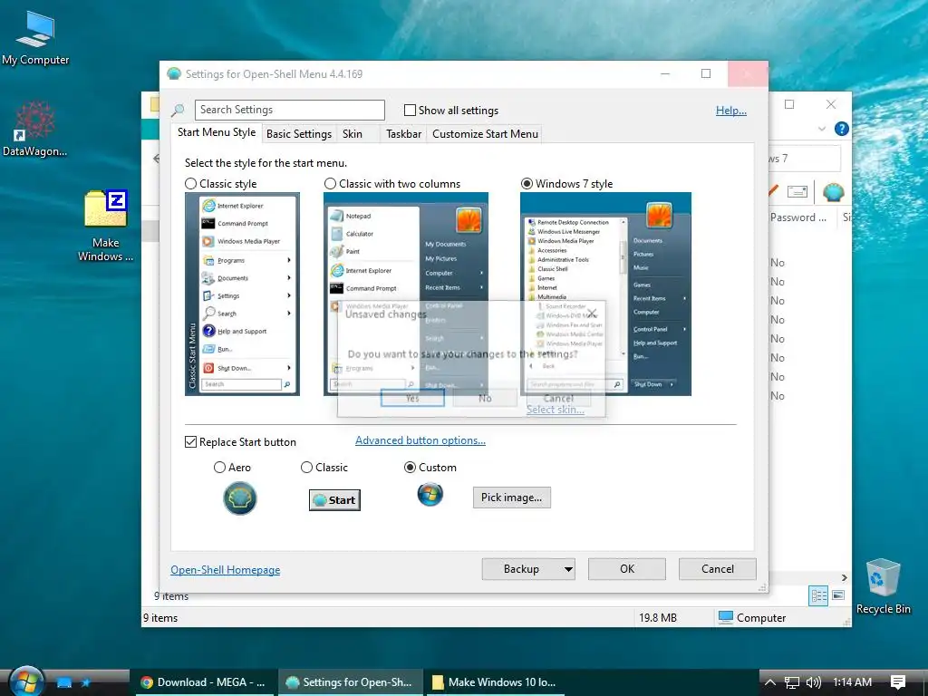928x696 pixels.
Task: Enable the Show all settings checkbox
Action: (410, 110)
